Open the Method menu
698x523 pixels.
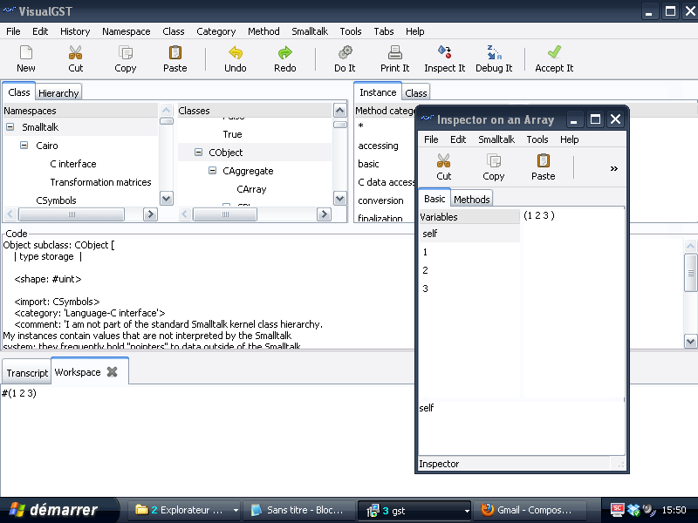[x=263, y=31]
